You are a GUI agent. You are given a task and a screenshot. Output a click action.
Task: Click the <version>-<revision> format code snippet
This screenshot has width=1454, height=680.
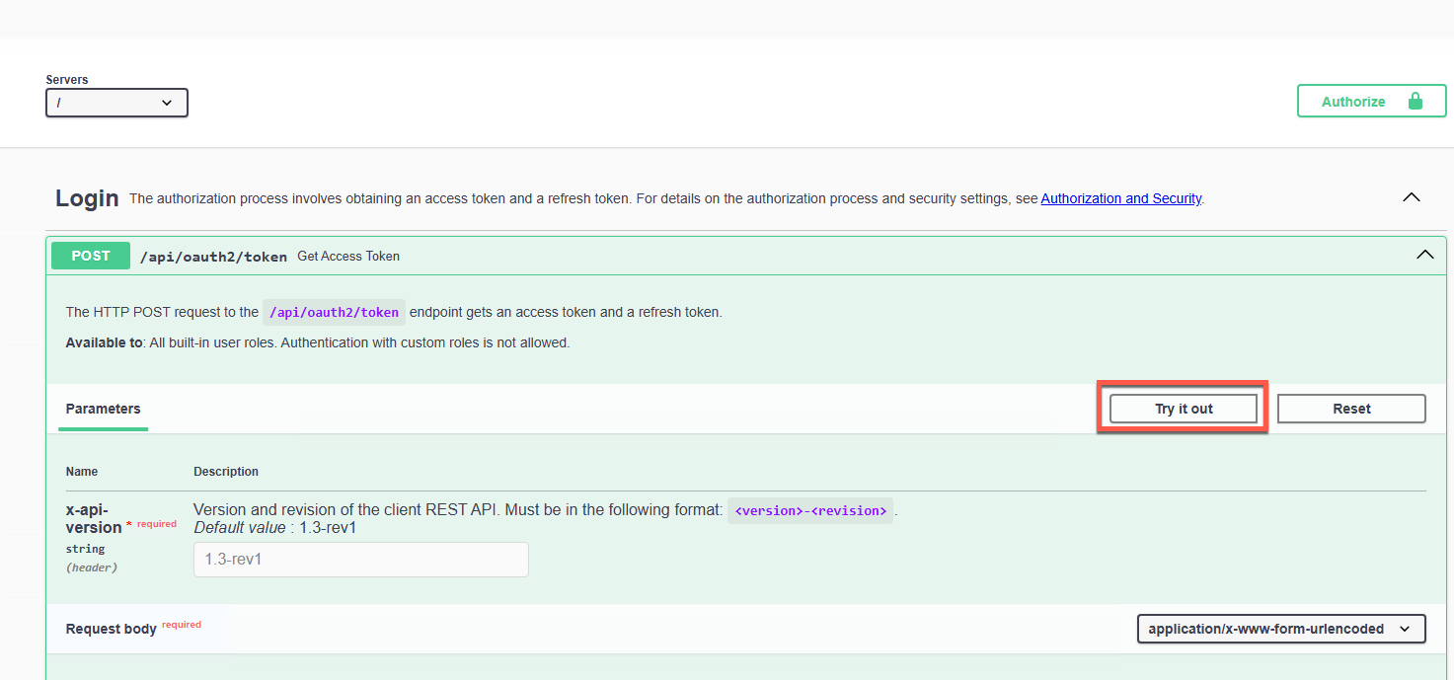809,511
